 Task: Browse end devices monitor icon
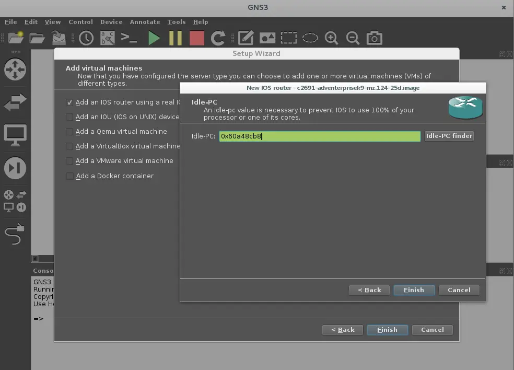[x=15, y=135]
